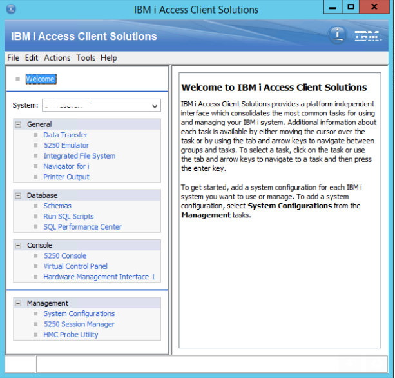Open SQL Performance Center
Viewport: 395px width, 378px height.
[82, 227]
